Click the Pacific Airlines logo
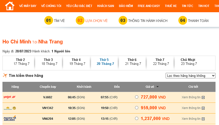219x125 pixels. click(x=10, y=118)
